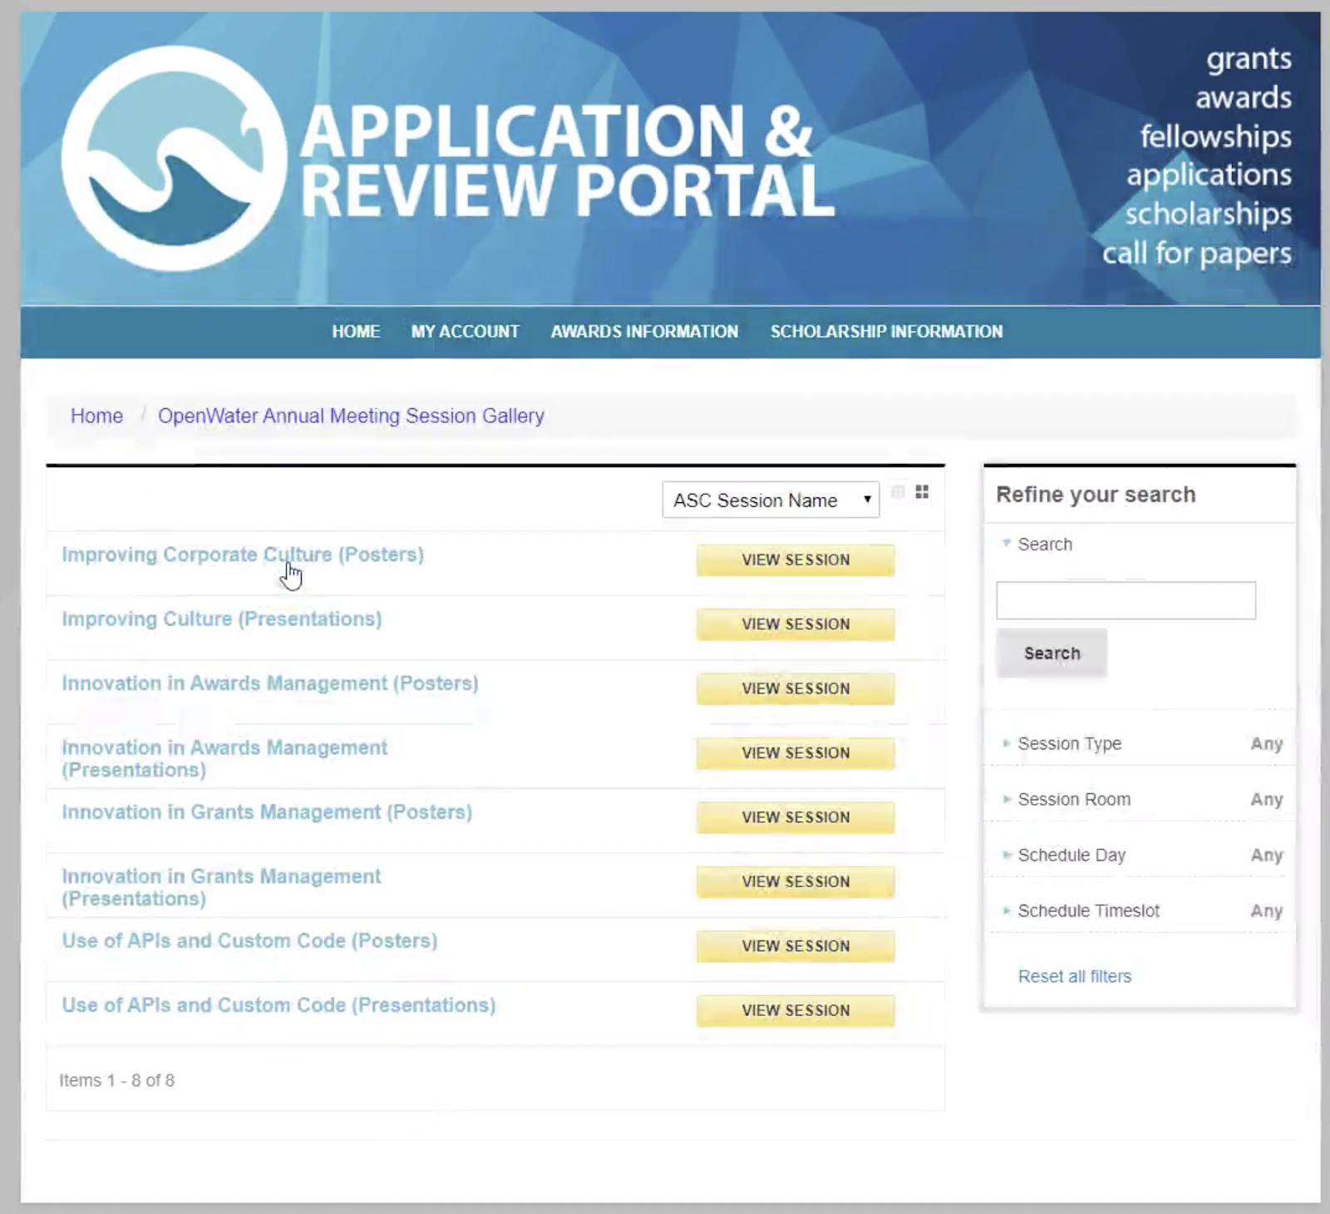Open Scholarship Information menu item
1330x1214 pixels.
[x=886, y=332]
